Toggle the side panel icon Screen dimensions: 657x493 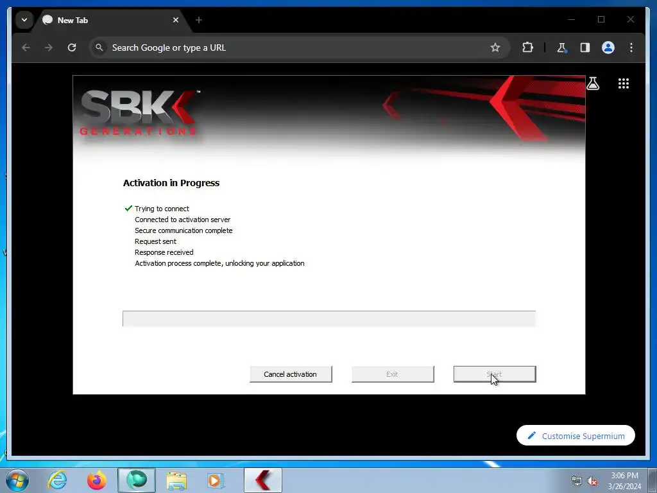point(585,48)
